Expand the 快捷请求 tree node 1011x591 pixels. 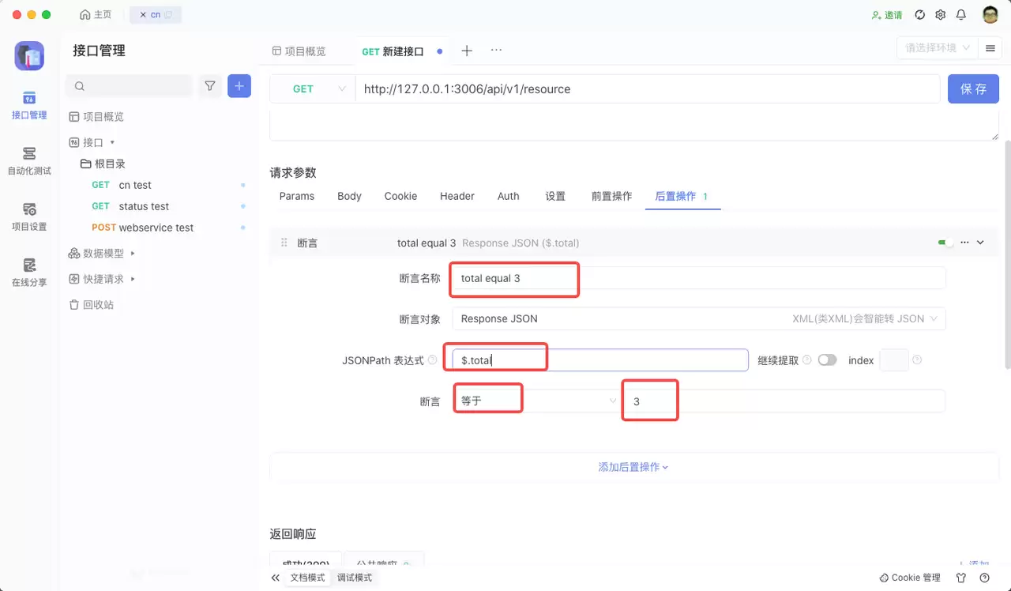click(133, 279)
